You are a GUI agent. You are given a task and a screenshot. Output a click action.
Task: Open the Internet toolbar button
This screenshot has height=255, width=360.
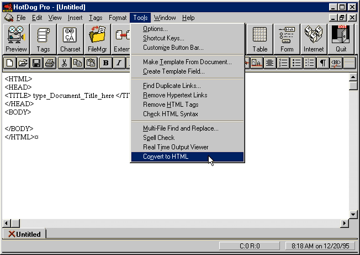point(314,39)
